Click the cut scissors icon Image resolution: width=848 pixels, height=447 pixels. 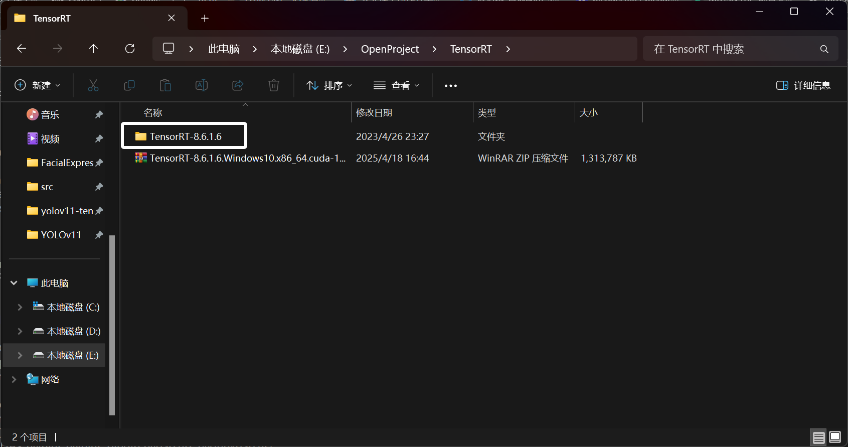coord(93,85)
